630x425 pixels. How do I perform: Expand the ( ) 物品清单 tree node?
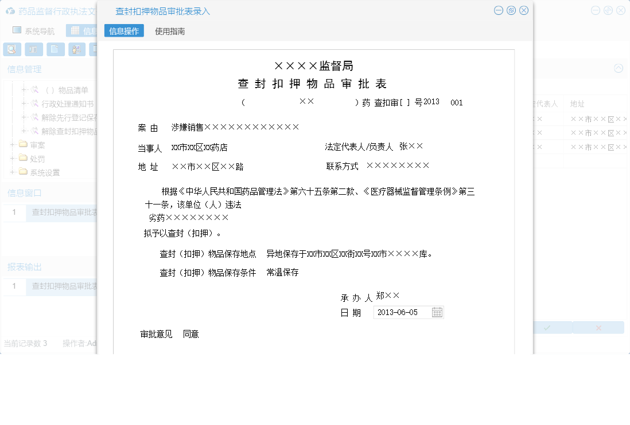(x=24, y=89)
